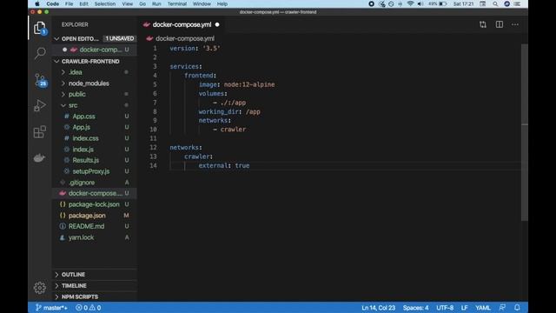Open the Search view icon
556x313 pixels.
(x=40, y=53)
